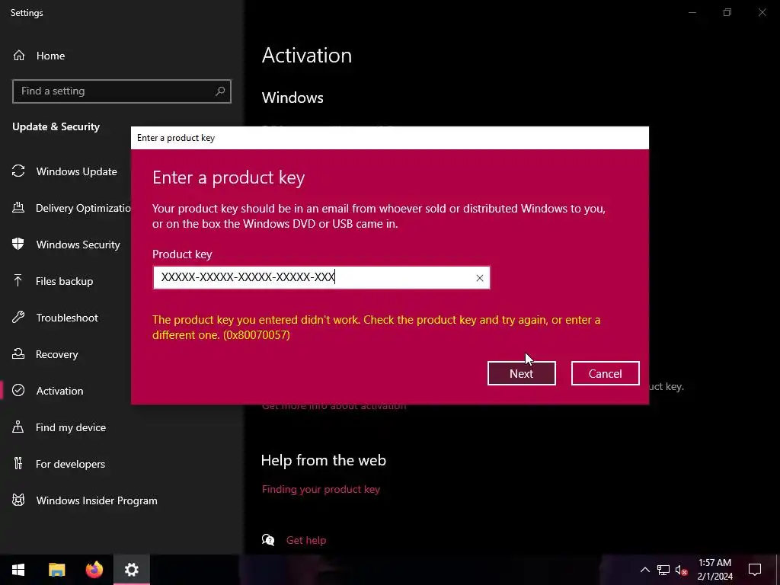Screen dimensions: 780x585
Task: Click the Find my device icon
Action: pyautogui.click(x=18, y=427)
